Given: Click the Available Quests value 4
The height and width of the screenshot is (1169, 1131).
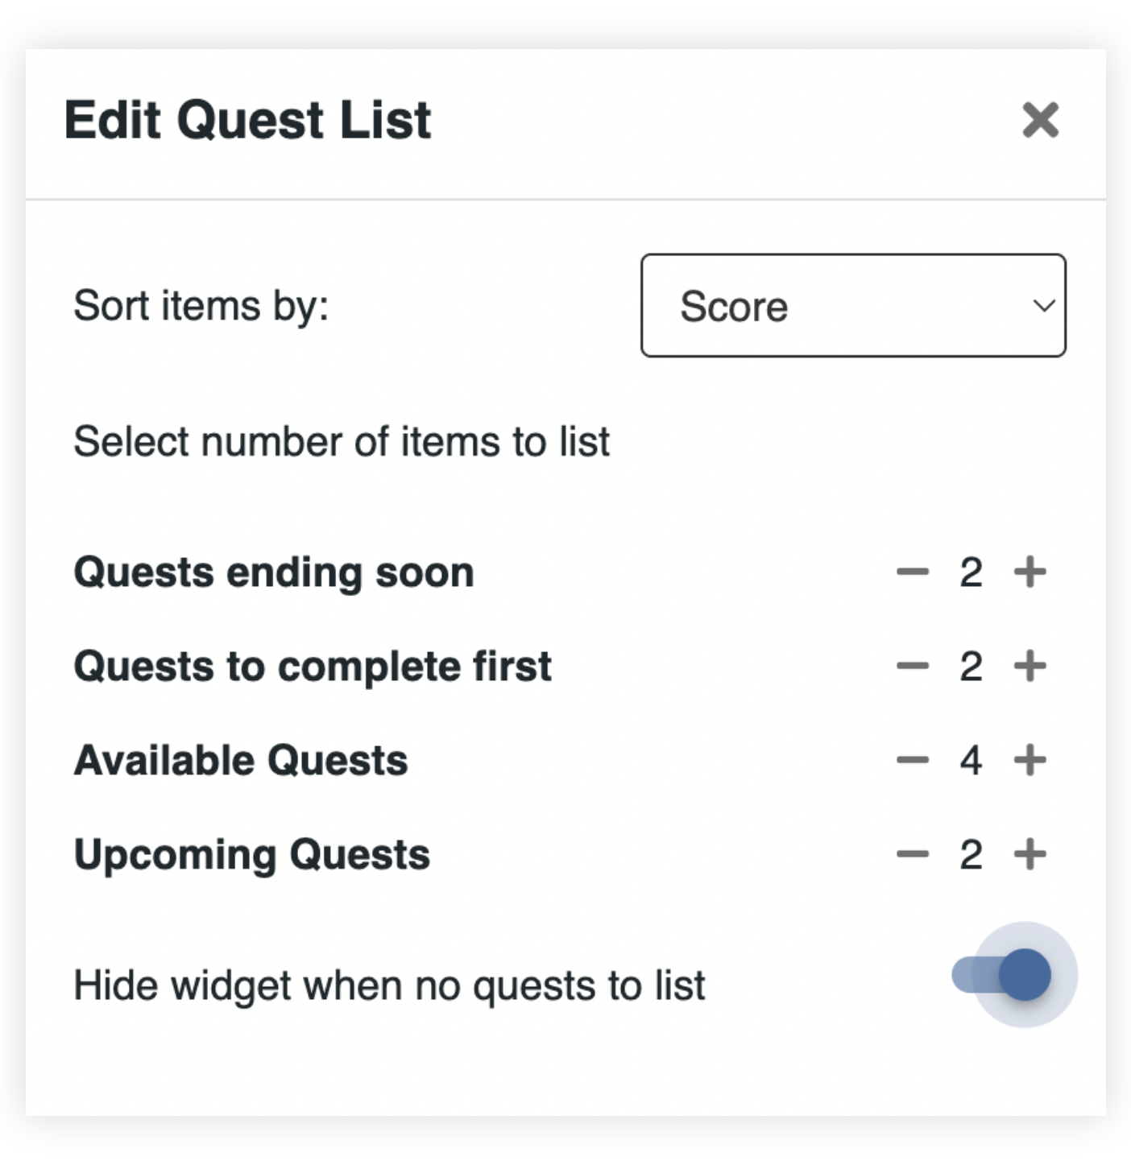Looking at the screenshot, I should (x=971, y=760).
